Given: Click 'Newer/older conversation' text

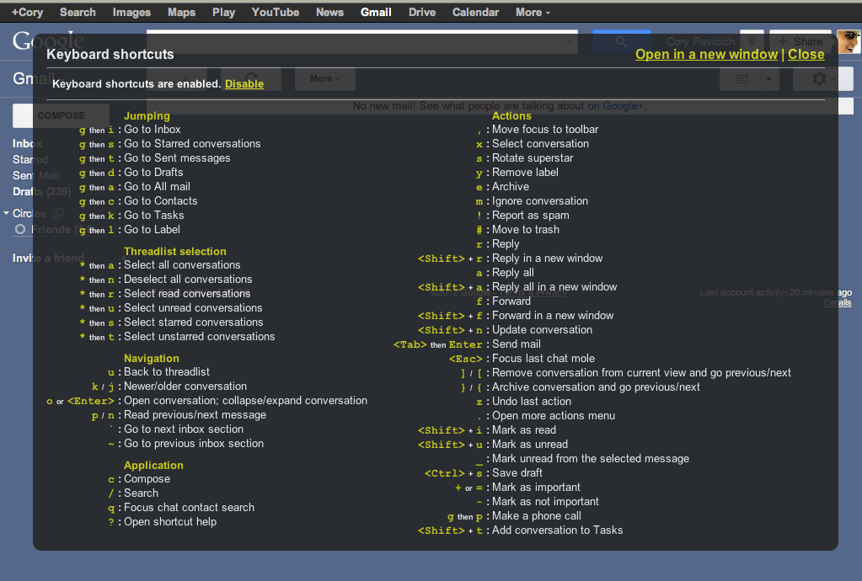Looking at the screenshot, I should tap(185, 386).
